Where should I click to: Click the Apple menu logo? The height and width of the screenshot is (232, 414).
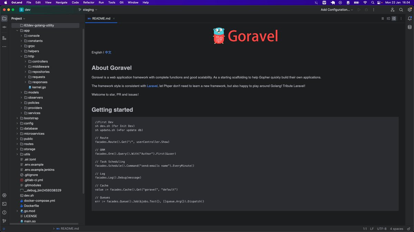click(x=6, y=2)
